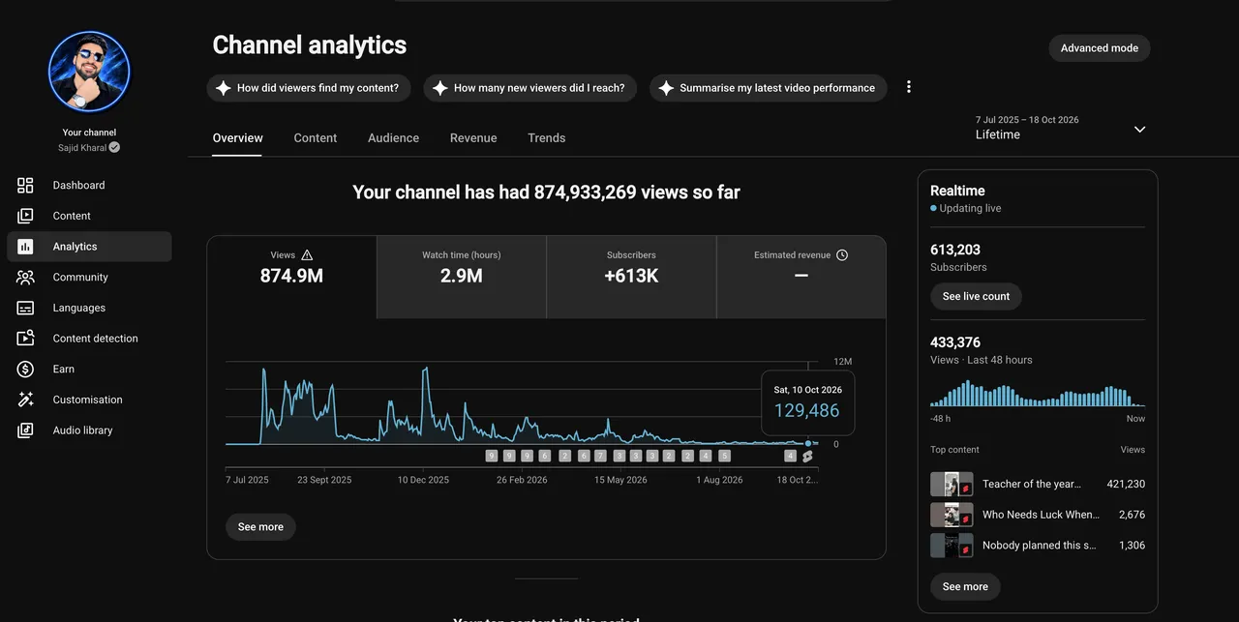
Task: Click the warning triangle beside Views
Action: (x=307, y=255)
